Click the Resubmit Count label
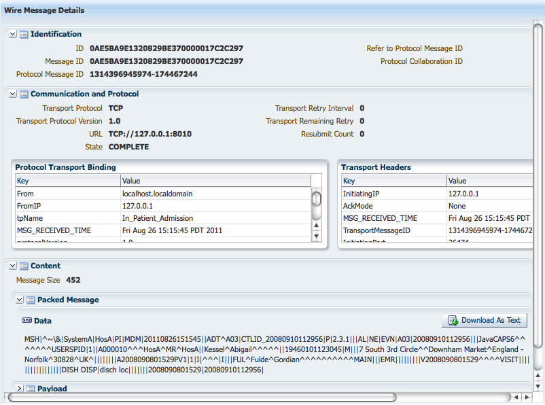 point(327,134)
